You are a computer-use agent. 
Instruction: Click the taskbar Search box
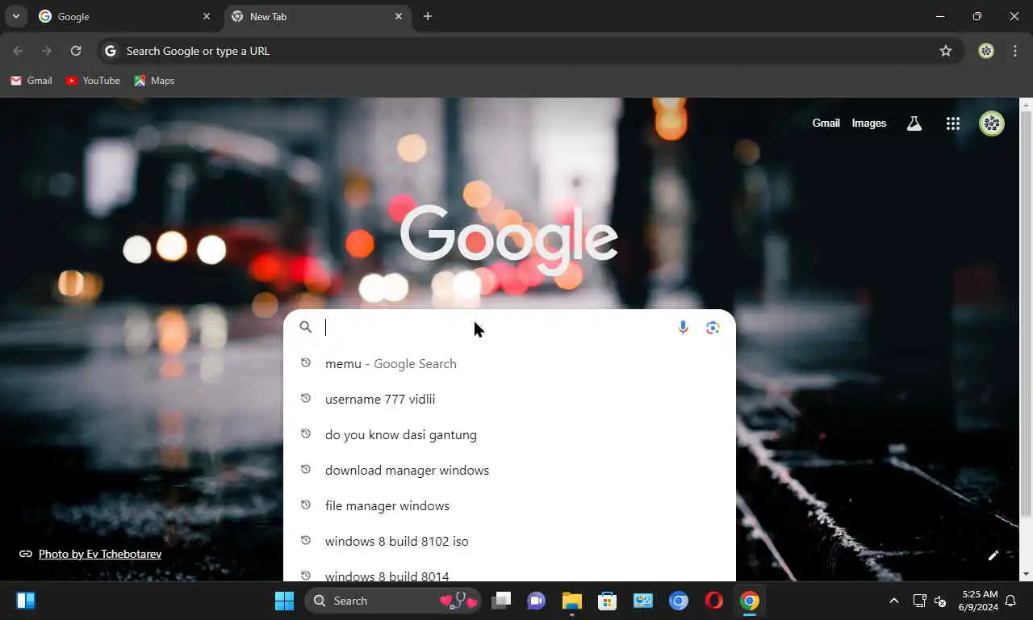393,601
